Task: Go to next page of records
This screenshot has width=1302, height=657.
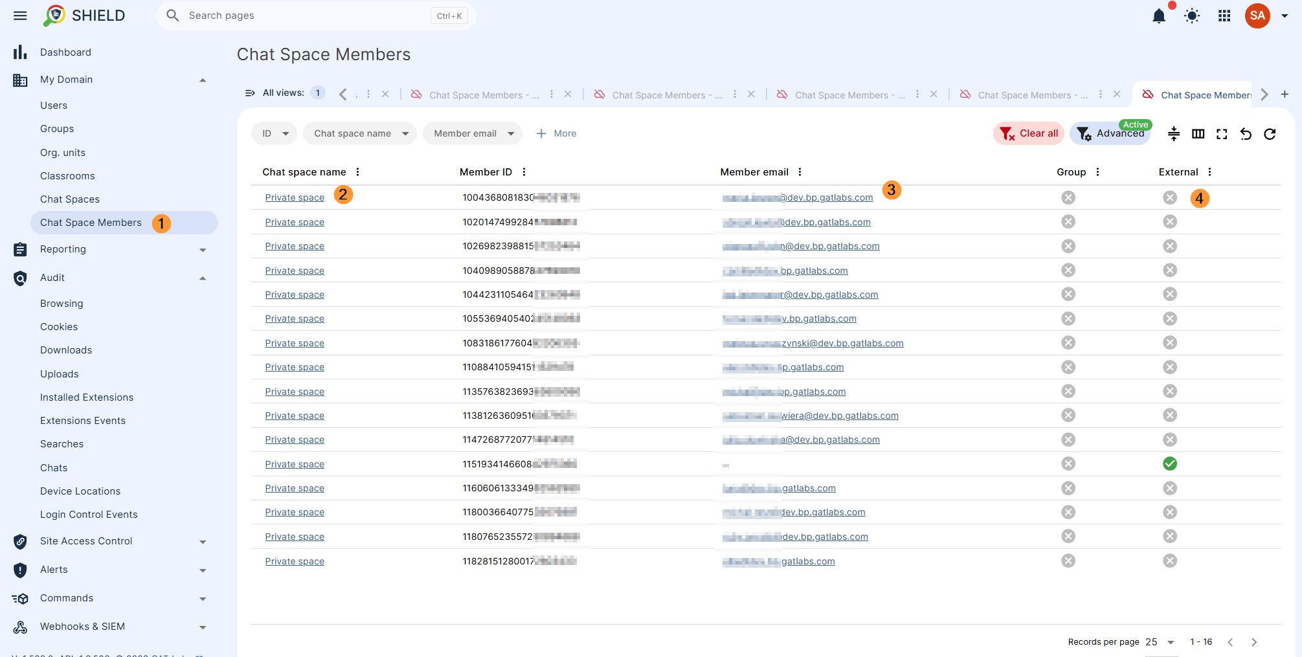Action: pyautogui.click(x=1254, y=642)
